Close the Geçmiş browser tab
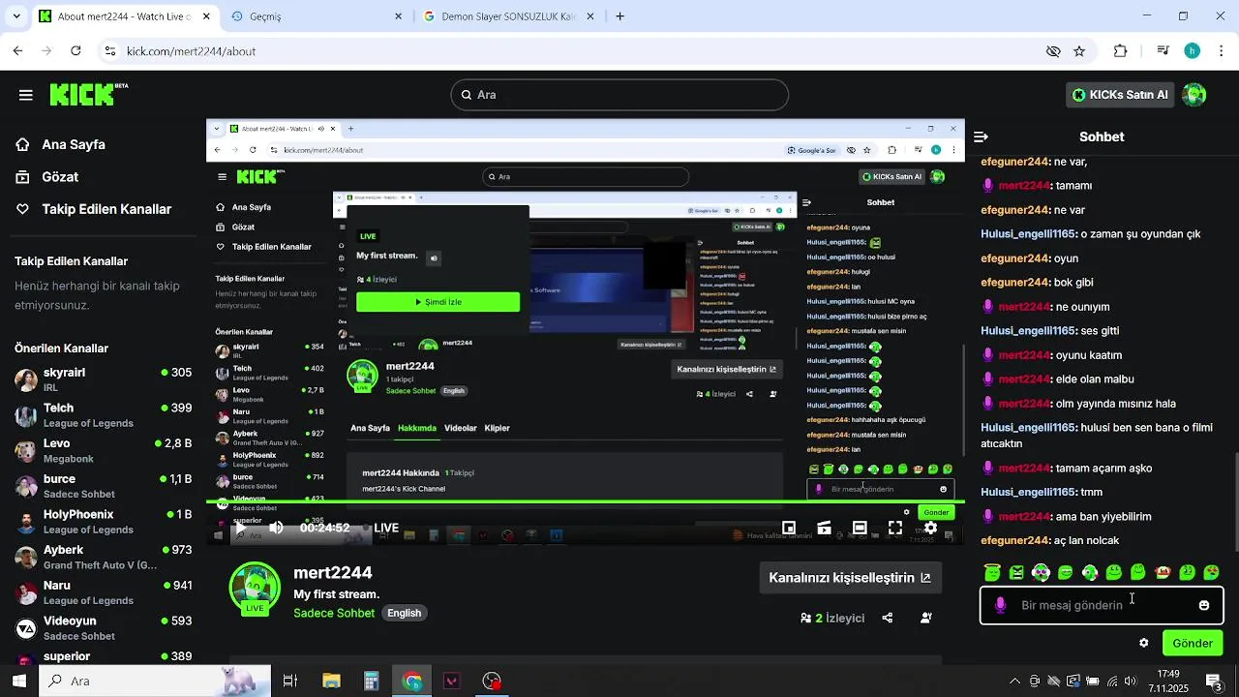 click(x=398, y=16)
